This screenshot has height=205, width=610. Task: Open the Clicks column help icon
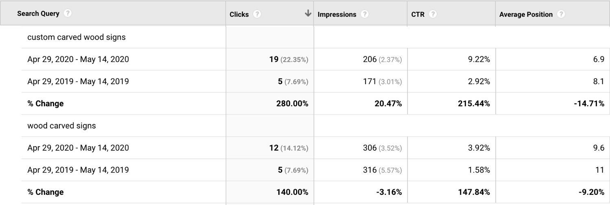coord(257,14)
